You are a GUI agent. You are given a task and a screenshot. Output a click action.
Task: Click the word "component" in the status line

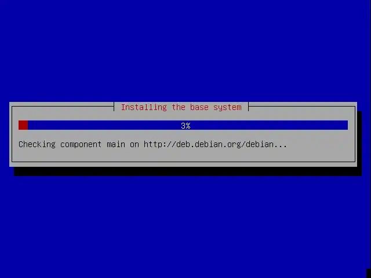pos(81,145)
